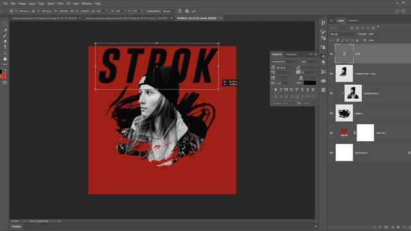Cancel the transform with the circle-slash icon
Screen dimensions: 411x231
pyautogui.click(x=187, y=11)
